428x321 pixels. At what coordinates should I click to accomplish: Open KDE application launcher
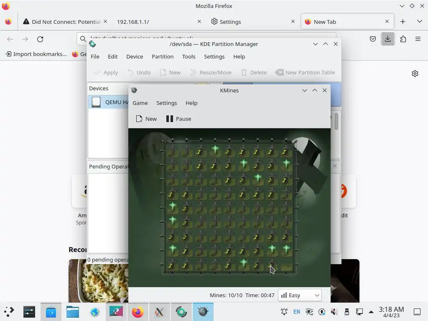(x=9, y=312)
